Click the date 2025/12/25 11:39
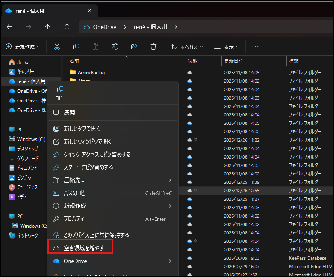 tap(242, 182)
